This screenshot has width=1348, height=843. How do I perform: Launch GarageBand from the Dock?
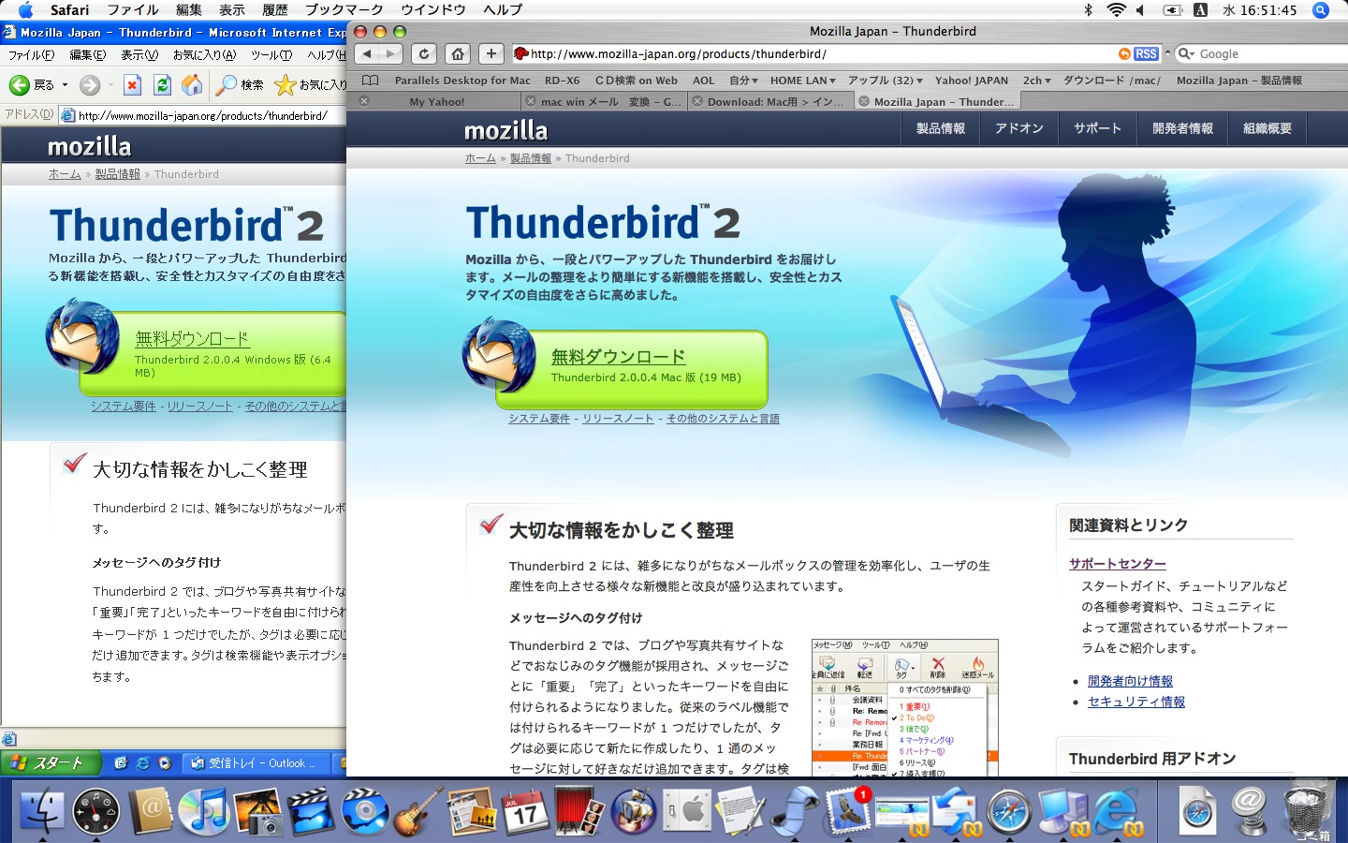[x=418, y=811]
